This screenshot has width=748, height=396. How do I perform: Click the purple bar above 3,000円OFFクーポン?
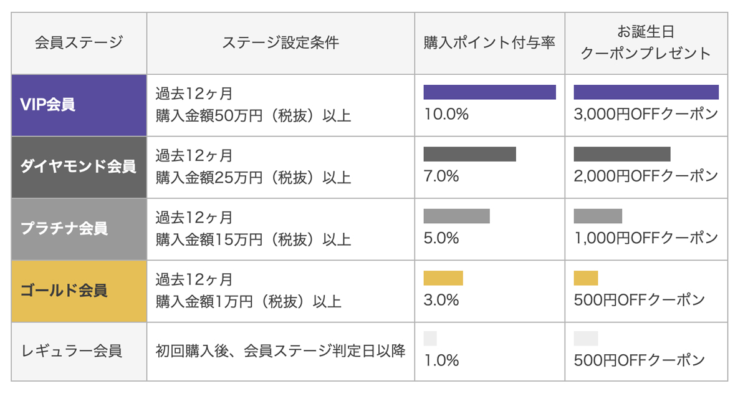click(x=646, y=92)
